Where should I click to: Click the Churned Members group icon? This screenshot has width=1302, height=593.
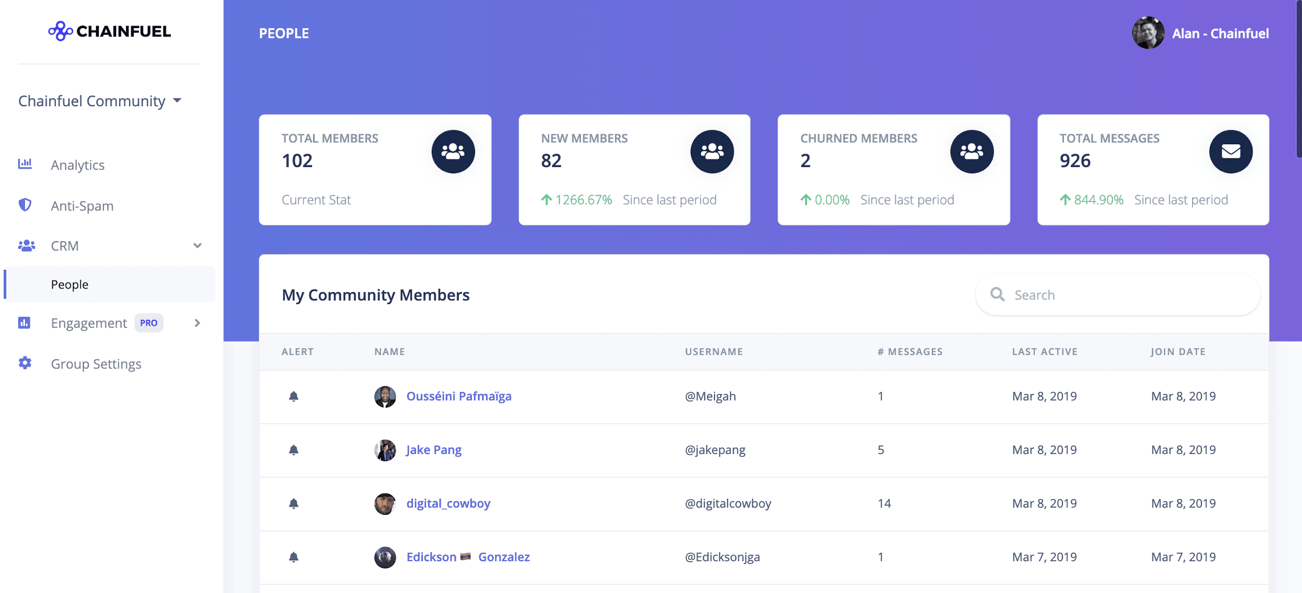click(971, 152)
